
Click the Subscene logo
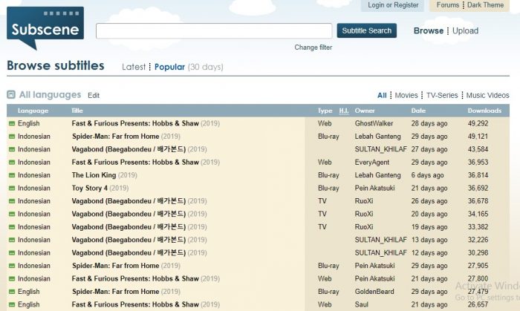click(x=45, y=28)
